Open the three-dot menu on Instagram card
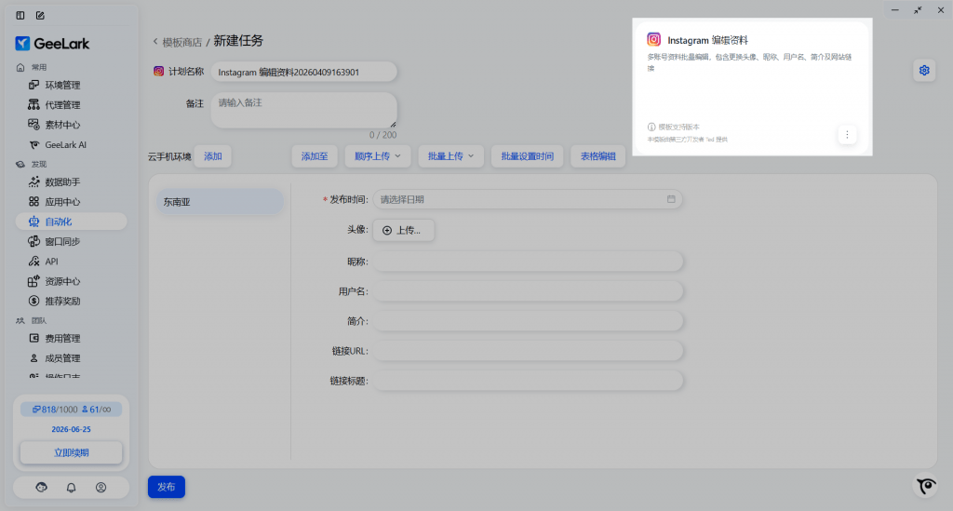This screenshot has width=953, height=511. tap(846, 135)
